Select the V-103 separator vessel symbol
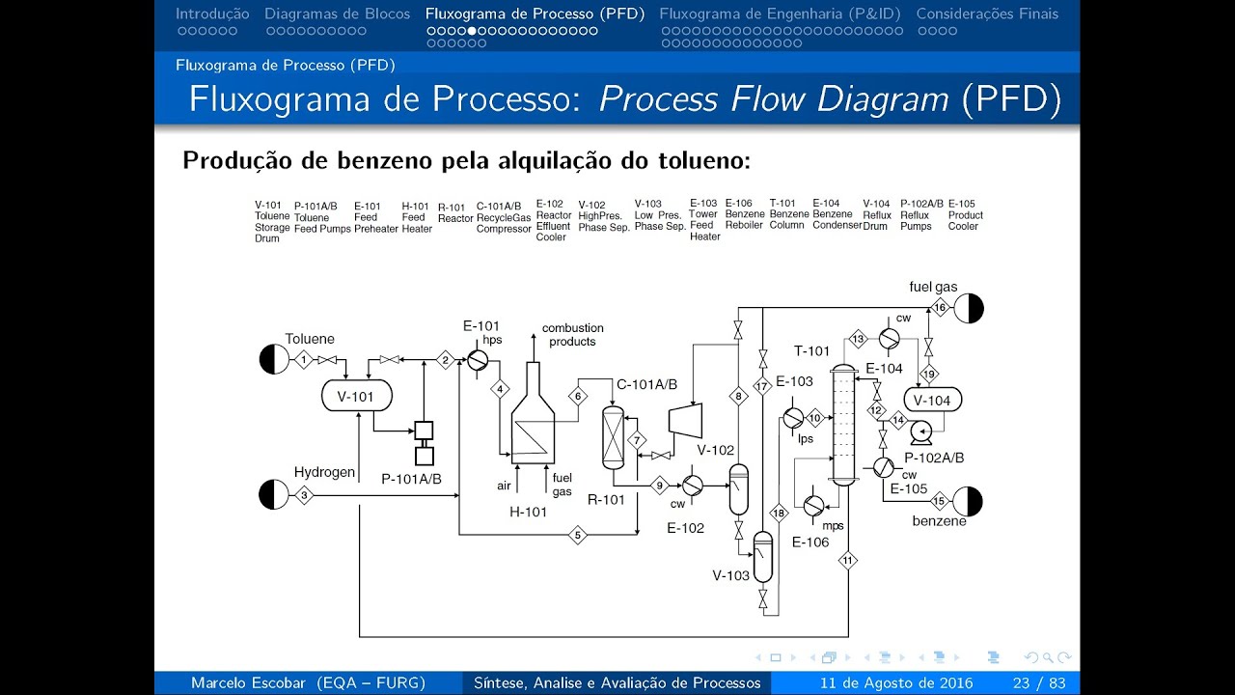The image size is (1235, 695). click(x=763, y=557)
